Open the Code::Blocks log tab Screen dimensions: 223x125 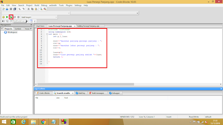pos(43,93)
